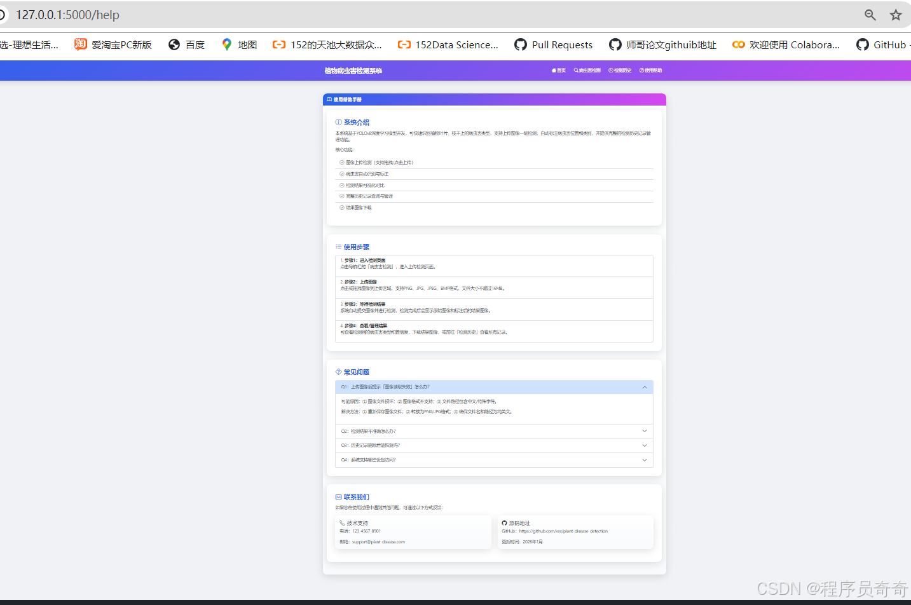Click the address bar showing 127.0.0.1:5000/help
The image size is (911, 605).
381,15
